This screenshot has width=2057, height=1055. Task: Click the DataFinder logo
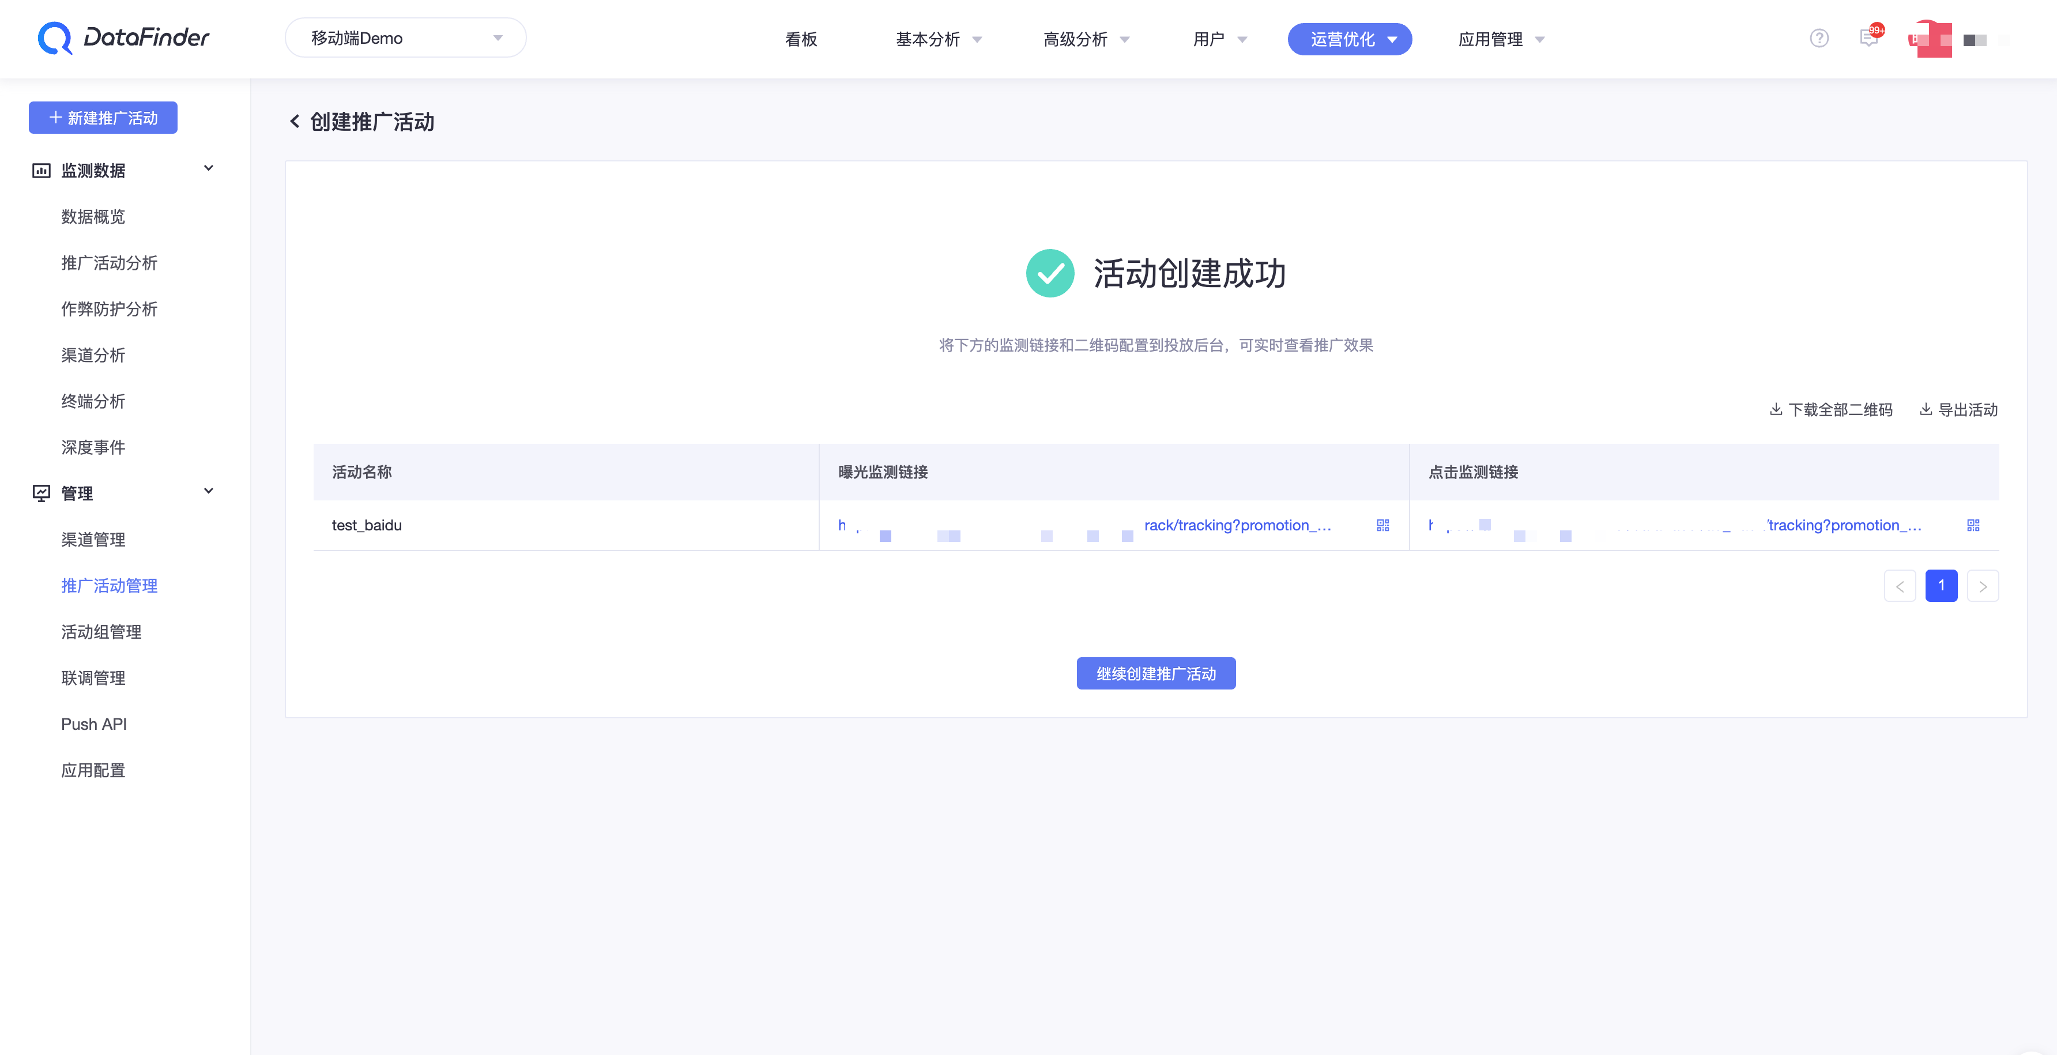(x=123, y=37)
